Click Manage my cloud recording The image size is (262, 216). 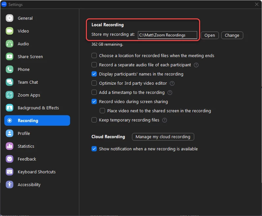pyautogui.click(x=163, y=137)
